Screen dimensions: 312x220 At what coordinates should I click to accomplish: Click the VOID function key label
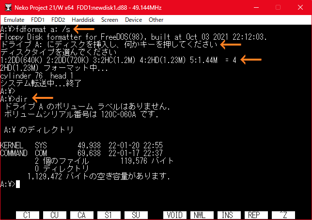(175, 215)
